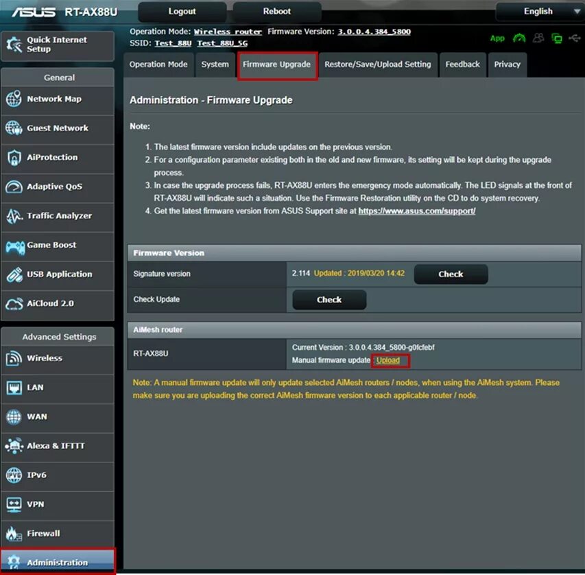
Task: Click the LAN port icon
Action: 14,388
